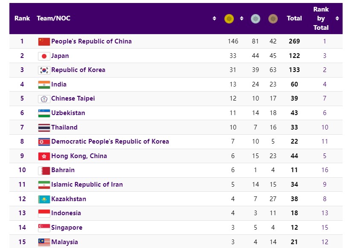Screen dimensions: 349x248
Task: Click Republic of Korea's total 133
Action: (294, 70)
